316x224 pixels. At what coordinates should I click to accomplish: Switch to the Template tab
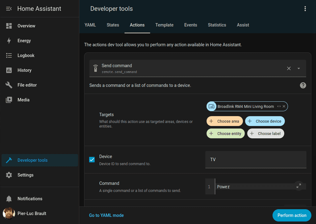pyautogui.click(x=164, y=25)
